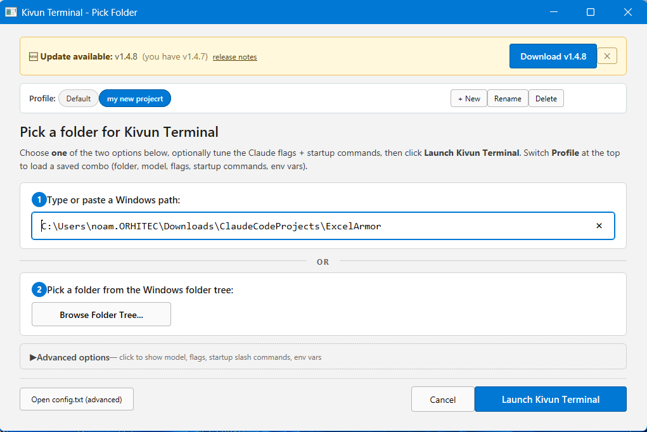Click "Pick a folder from the Windows folder tree:" label
Viewport: 647px width, 432px height.
tap(140, 290)
